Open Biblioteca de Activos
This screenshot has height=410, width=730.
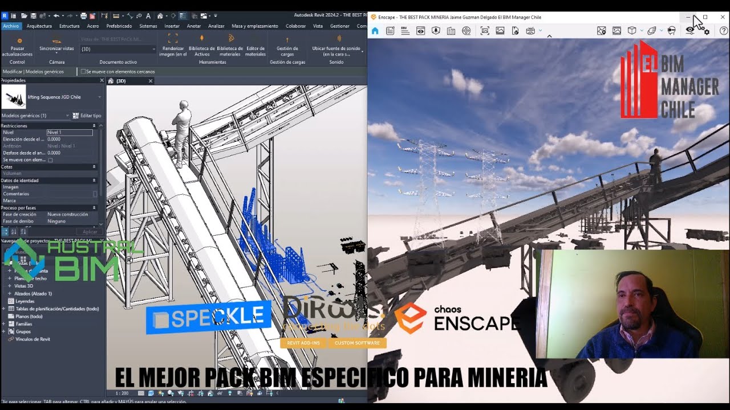[202, 46]
